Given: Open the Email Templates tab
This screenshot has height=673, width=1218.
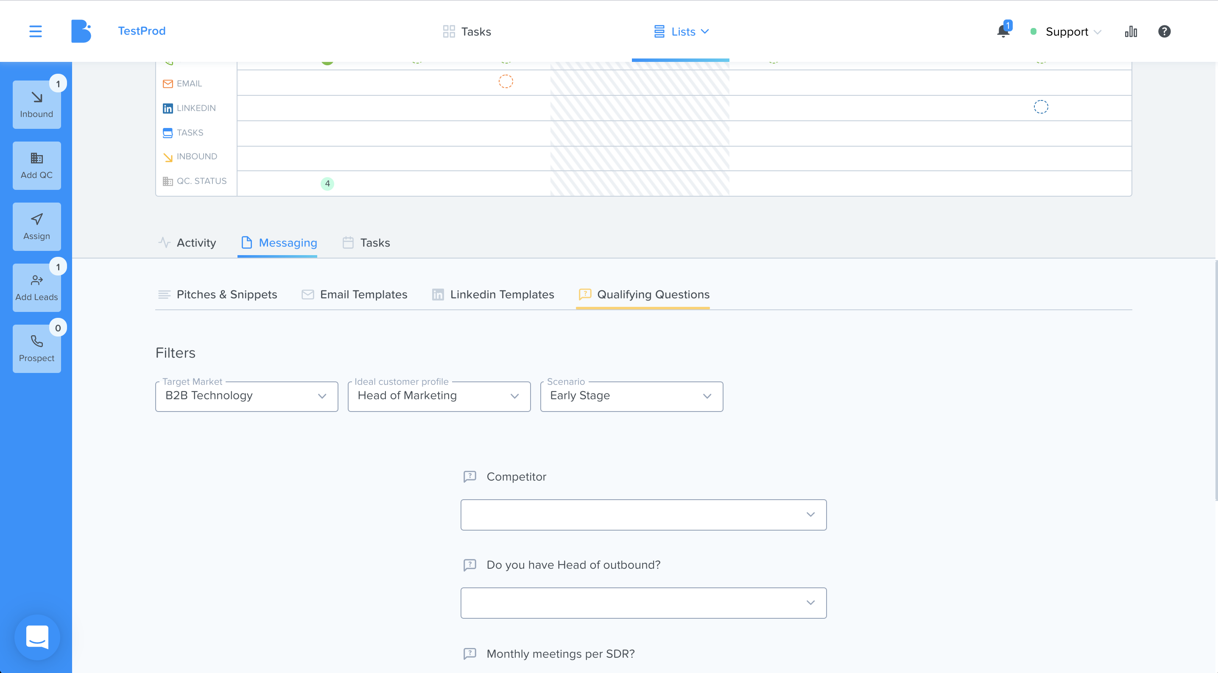Looking at the screenshot, I should pos(354,295).
